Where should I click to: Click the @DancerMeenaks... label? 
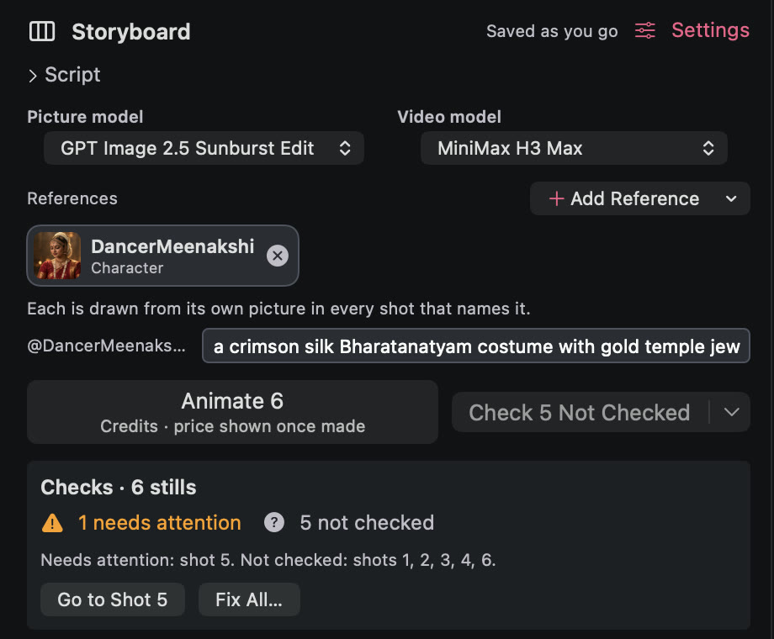106,346
